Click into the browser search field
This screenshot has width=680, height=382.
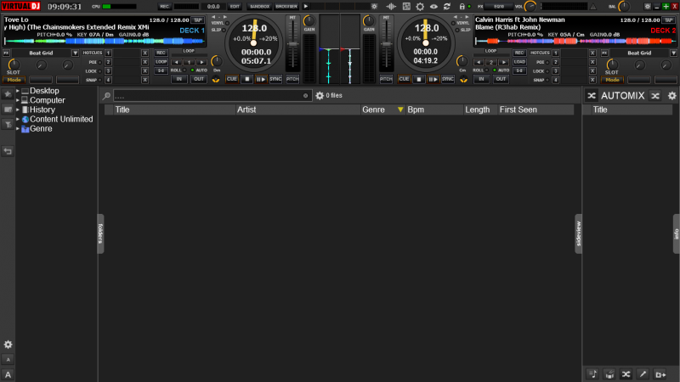212,96
